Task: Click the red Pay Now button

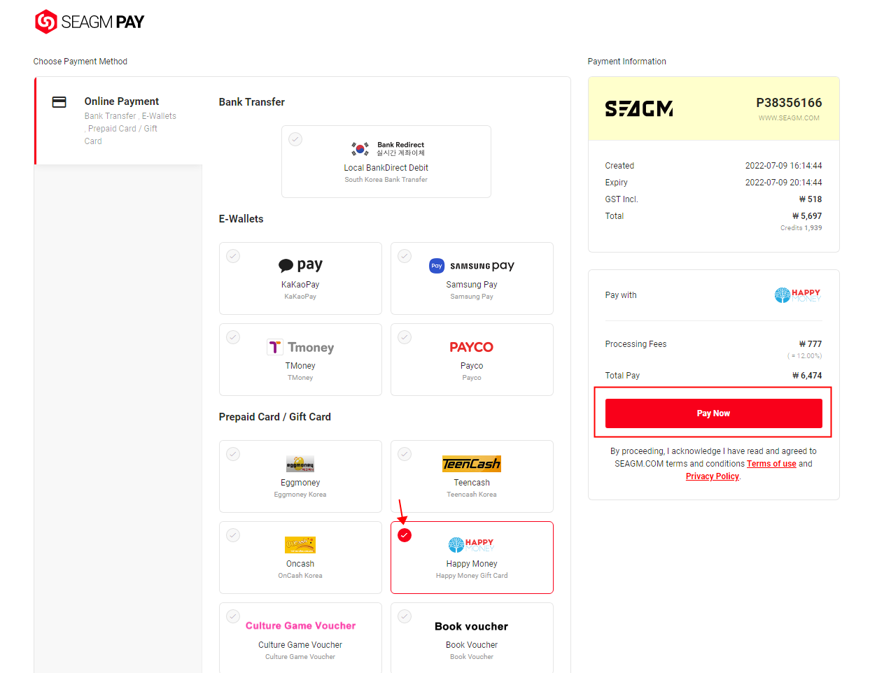Action: [713, 413]
